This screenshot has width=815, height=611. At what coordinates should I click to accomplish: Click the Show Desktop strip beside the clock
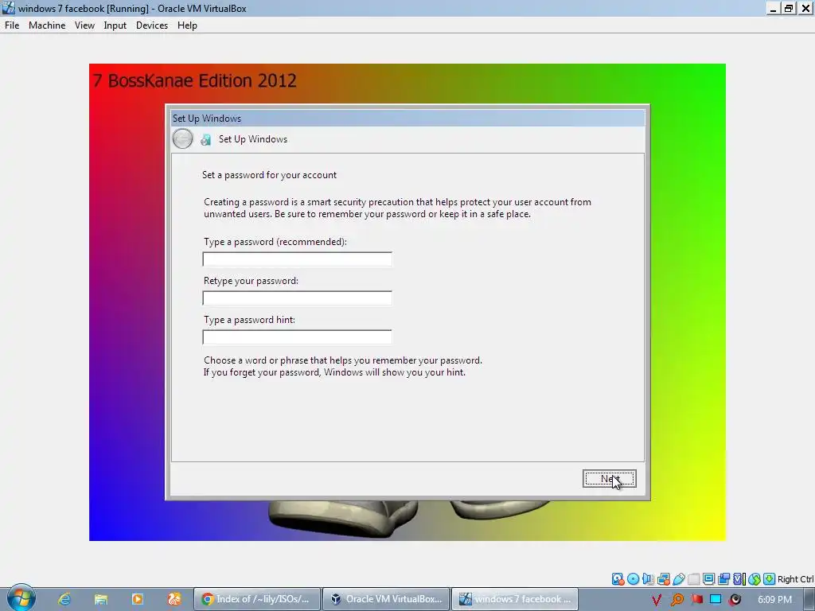[x=809, y=600]
